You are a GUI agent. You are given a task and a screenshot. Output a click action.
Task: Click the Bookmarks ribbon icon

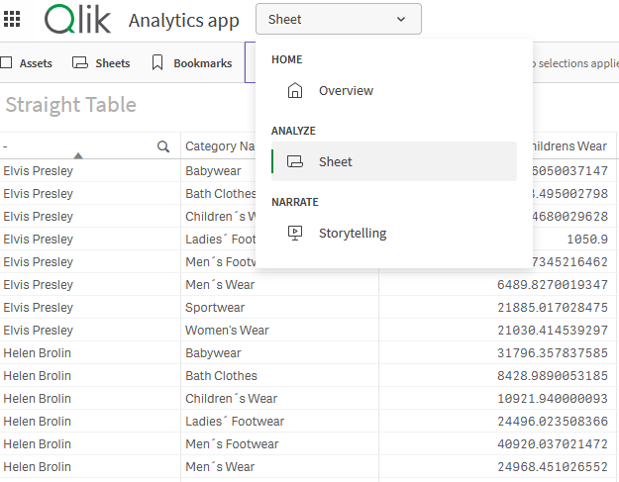point(157,62)
